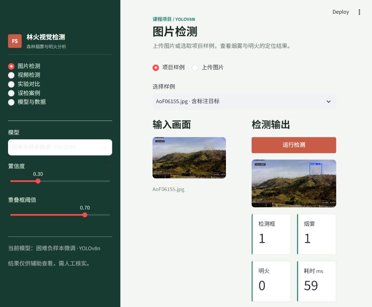Open the 模型 selection dropdown
The height and width of the screenshot is (307, 372).
[x=60, y=147]
